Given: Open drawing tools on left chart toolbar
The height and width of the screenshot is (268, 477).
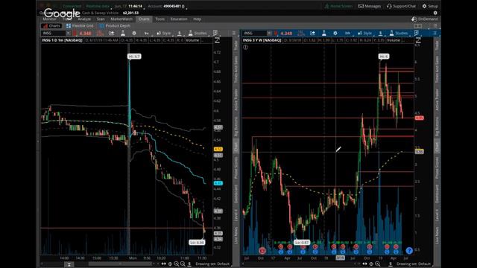Looking at the screenshot, I should pos(180,33).
